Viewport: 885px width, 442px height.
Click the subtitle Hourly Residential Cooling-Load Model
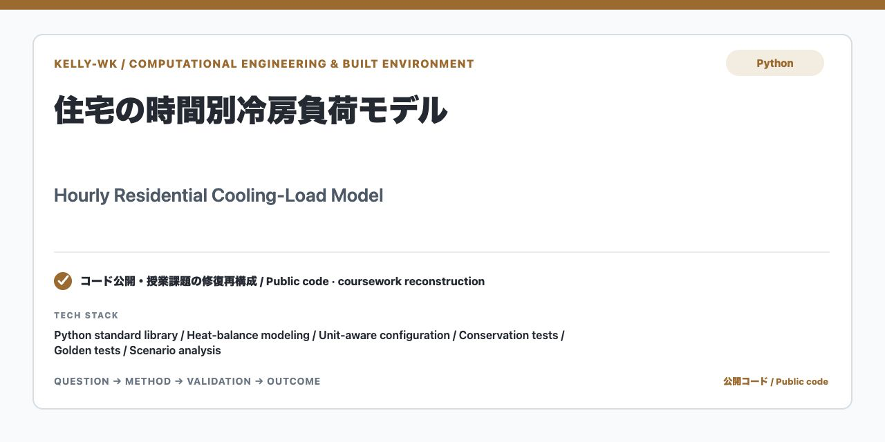point(218,195)
